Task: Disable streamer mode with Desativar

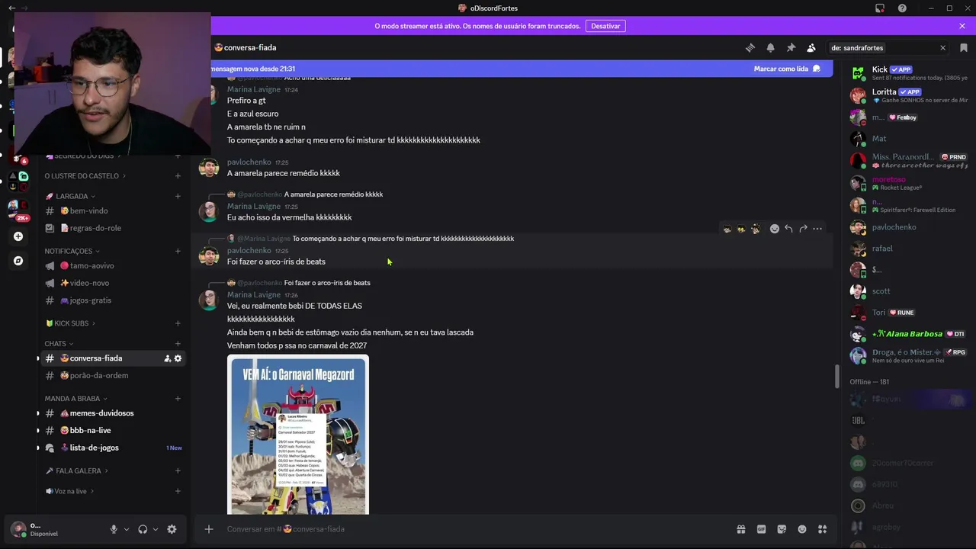Action: 605,26
